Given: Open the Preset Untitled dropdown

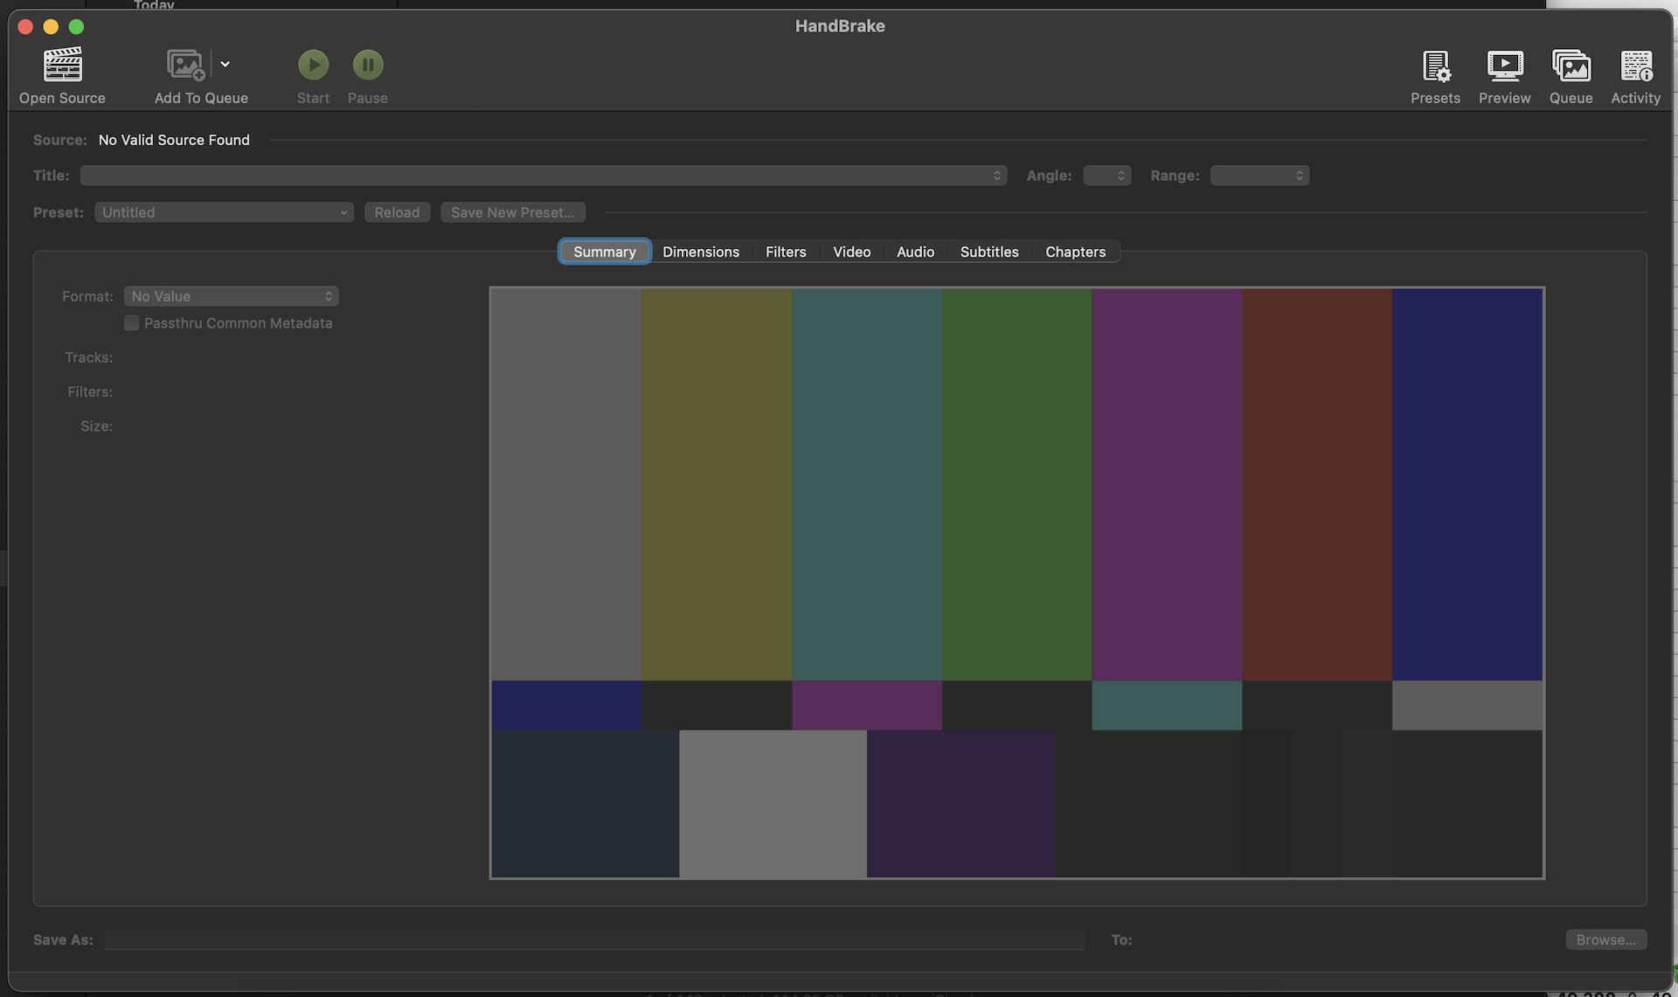Looking at the screenshot, I should click(224, 212).
